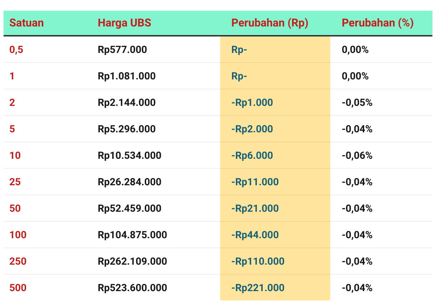Select the Rp104.875.000 price cell
Image resolution: width=436 pixels, height=304 pixels.
click(132, 235)
